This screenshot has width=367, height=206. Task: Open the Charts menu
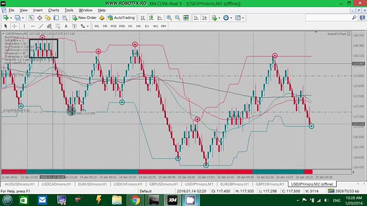(54, 10)
